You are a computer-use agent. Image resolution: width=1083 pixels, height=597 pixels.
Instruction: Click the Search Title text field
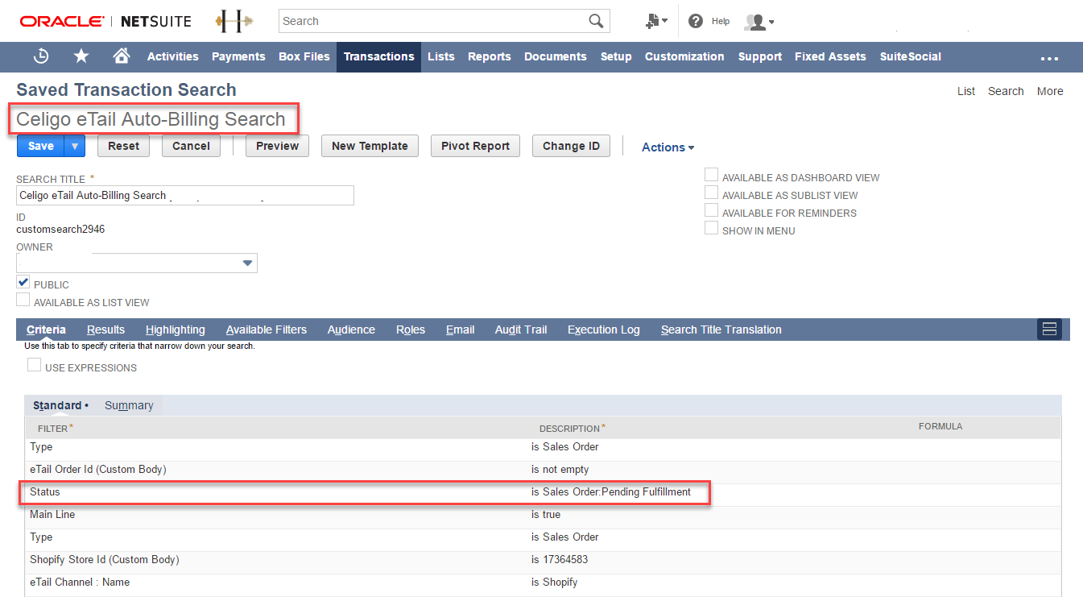point(185,196)
